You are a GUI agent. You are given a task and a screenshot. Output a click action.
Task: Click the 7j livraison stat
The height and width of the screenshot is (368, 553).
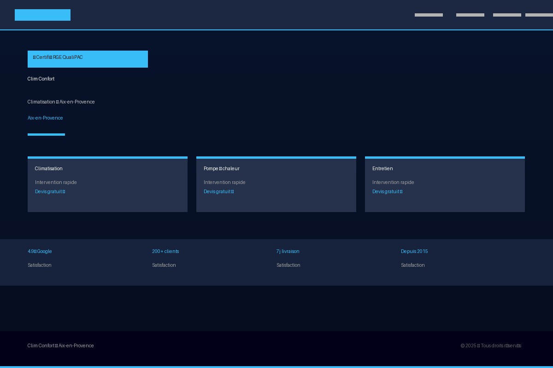tap(288, 252)
